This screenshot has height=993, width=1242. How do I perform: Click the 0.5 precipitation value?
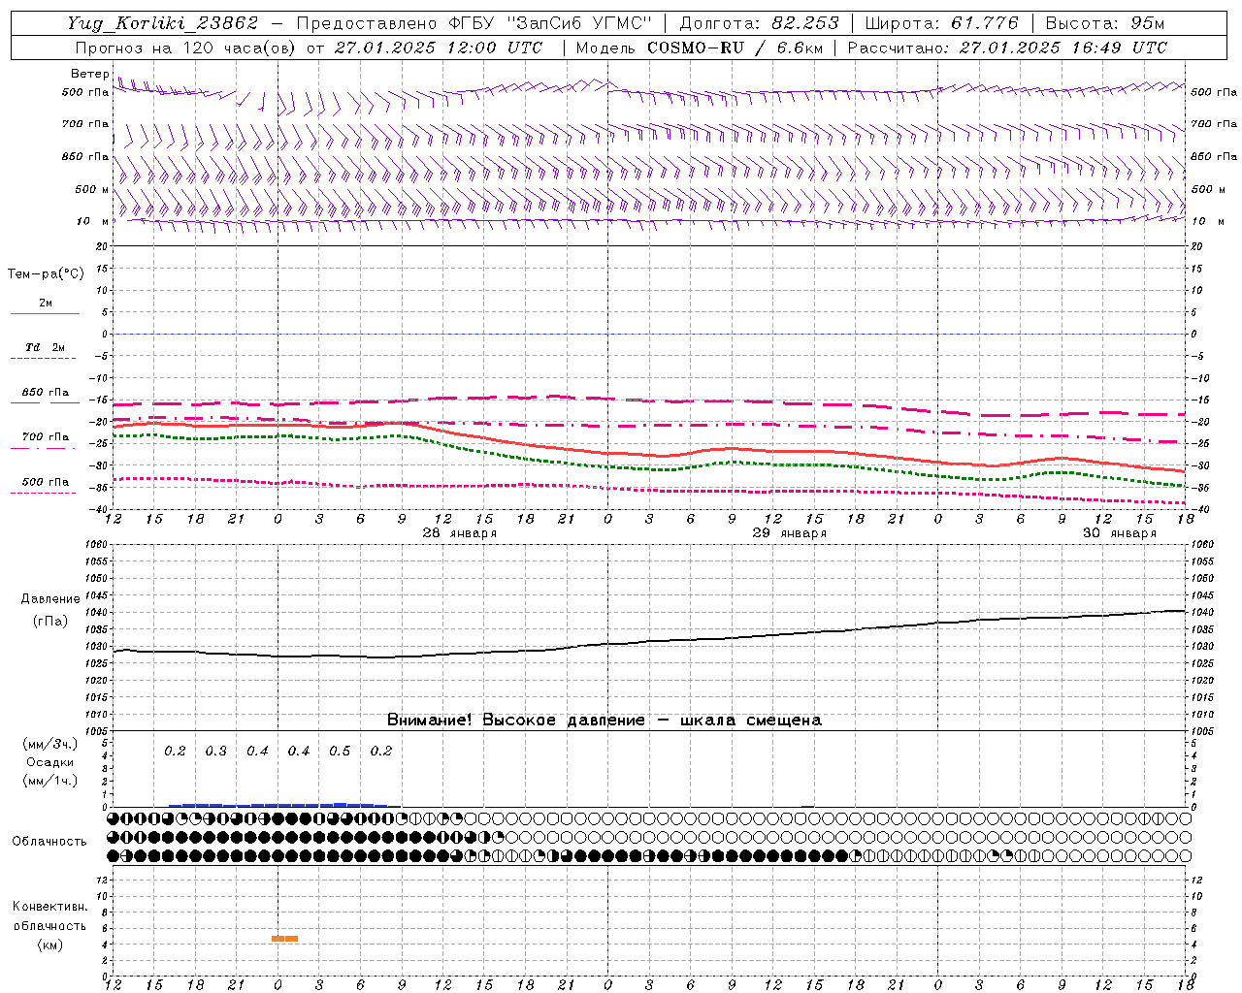pyautogui.click(x=340, y=752)
